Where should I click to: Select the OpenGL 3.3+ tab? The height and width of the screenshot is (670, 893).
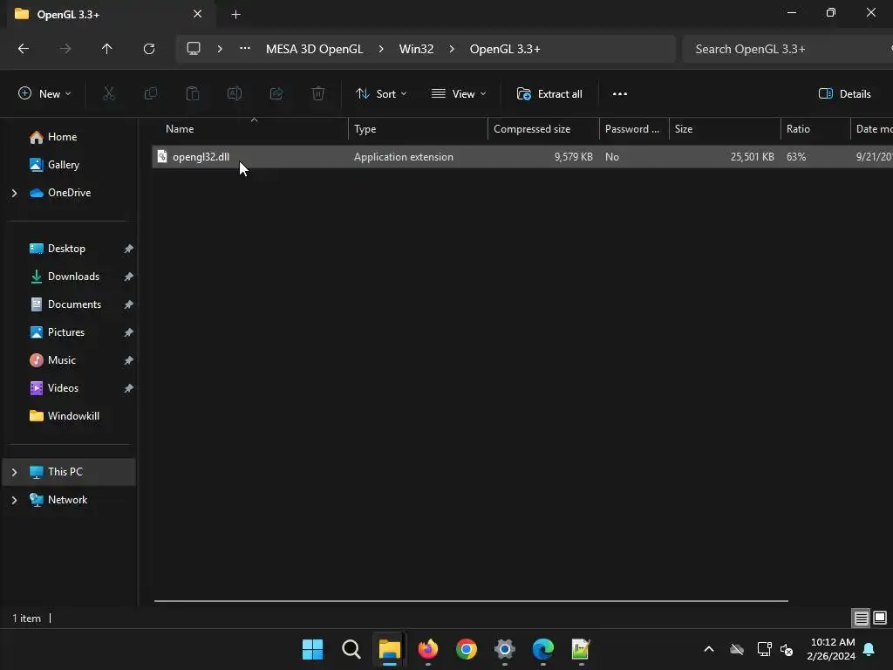pos(111,14)
